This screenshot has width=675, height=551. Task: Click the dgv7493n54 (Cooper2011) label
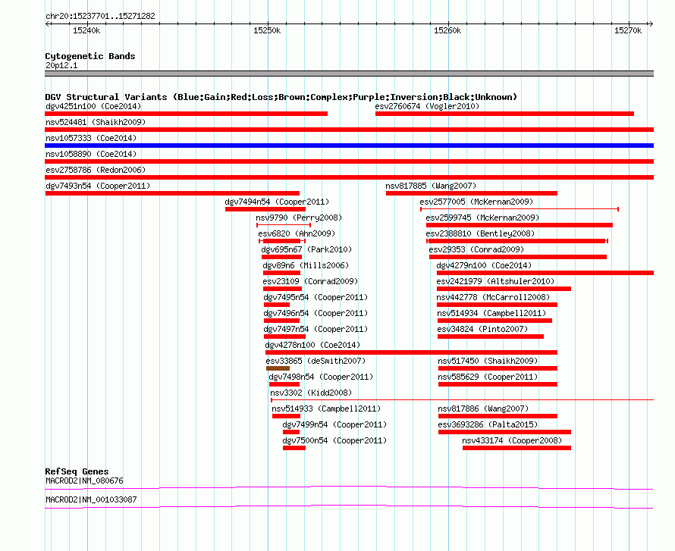[x=98, y=186]
